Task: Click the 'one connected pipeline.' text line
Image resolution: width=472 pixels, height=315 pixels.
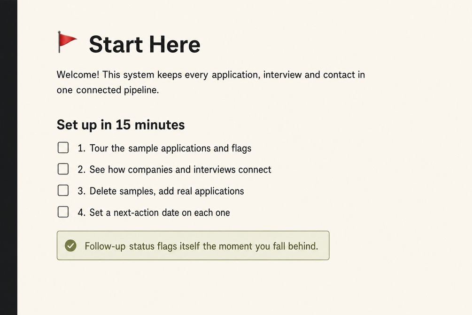Action: [108, 90]
